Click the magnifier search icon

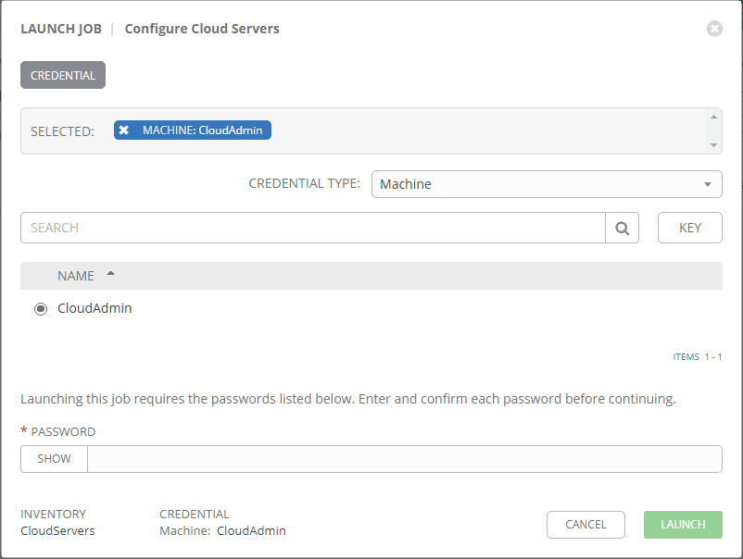tap(623, 228)
